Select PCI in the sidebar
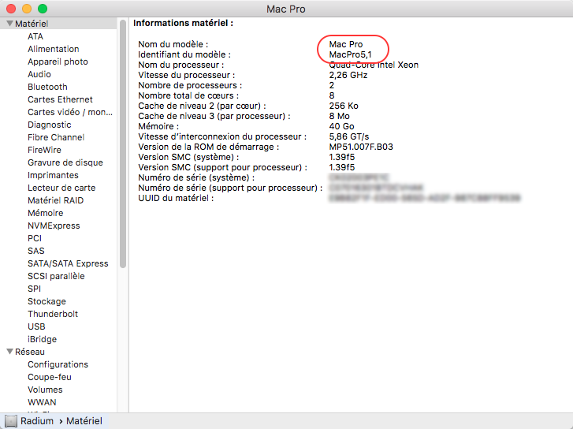Image resolution: width=573 pixels, height=429 pixels. pos(35,238)
